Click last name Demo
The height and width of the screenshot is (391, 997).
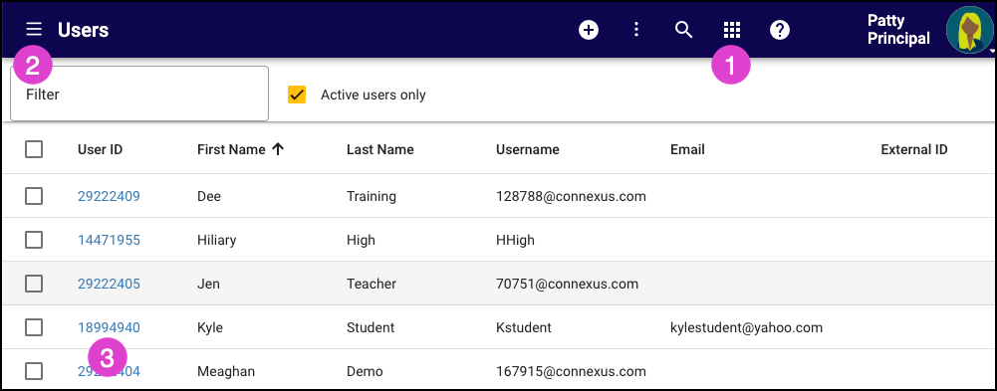[364, 371]
